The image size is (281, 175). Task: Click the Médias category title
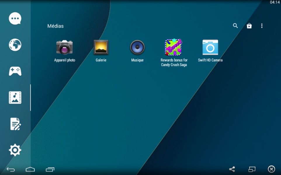(x=55, y=26)
